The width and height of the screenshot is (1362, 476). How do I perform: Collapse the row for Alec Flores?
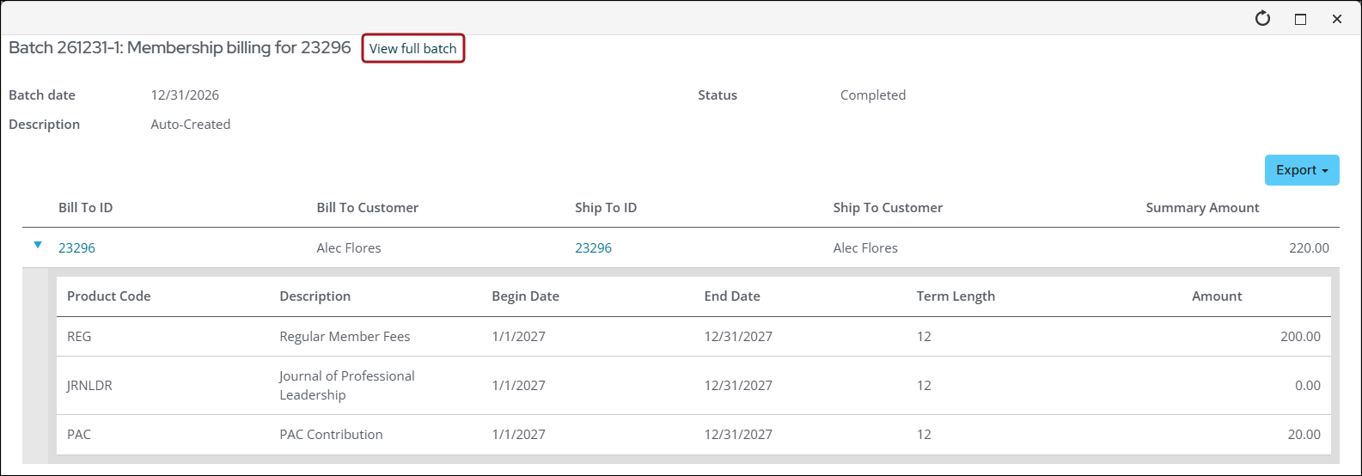[x=37, y=246]
